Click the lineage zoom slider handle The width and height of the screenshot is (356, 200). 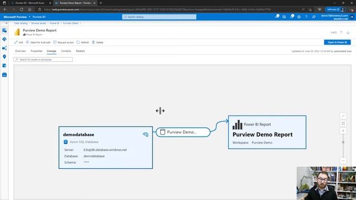[x=343, y=142]
